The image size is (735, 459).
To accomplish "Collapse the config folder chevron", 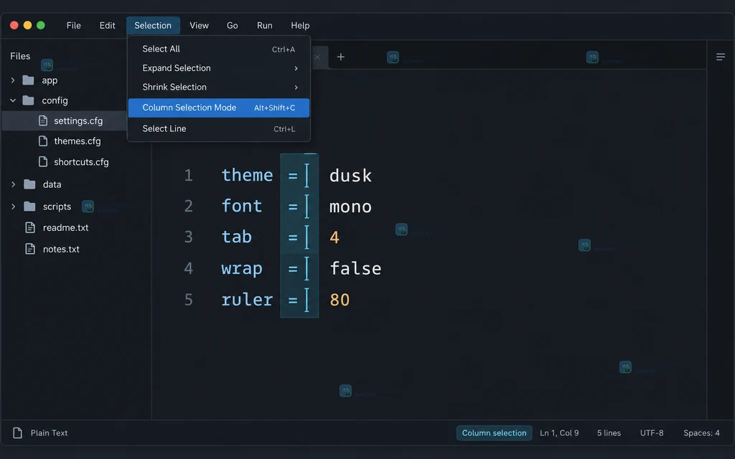I will [x=13, y=100].
